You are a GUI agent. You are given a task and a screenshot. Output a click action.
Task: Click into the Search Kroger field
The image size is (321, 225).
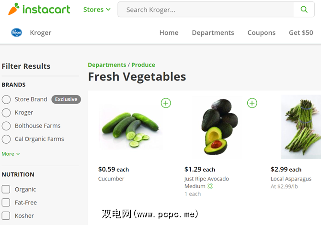pos(206,10)
